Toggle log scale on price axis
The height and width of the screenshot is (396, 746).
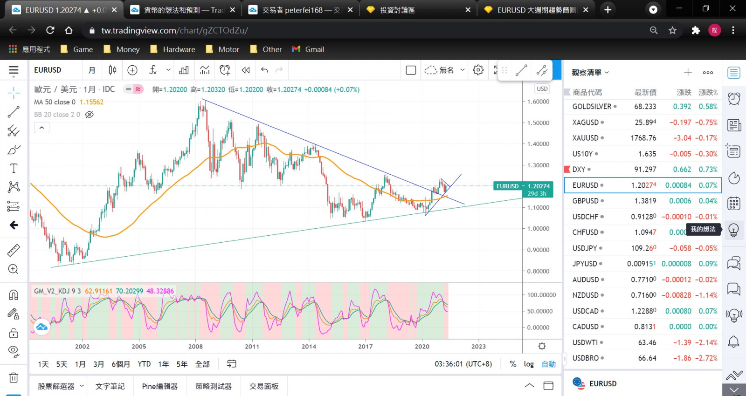click(528, 364)
